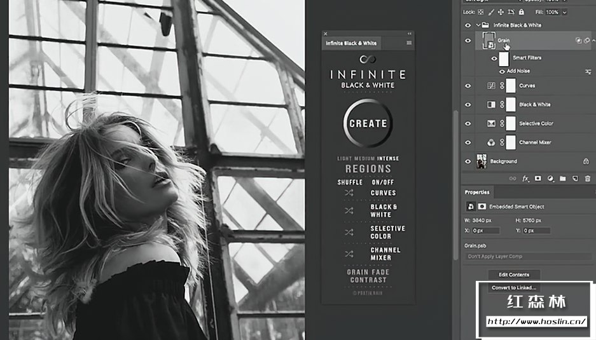Open the Don't Apply Layer Comp dropdown
Image resolution: width=596 pixels, height=340 pixels.
pyautogui.click(x=529, y=256)
